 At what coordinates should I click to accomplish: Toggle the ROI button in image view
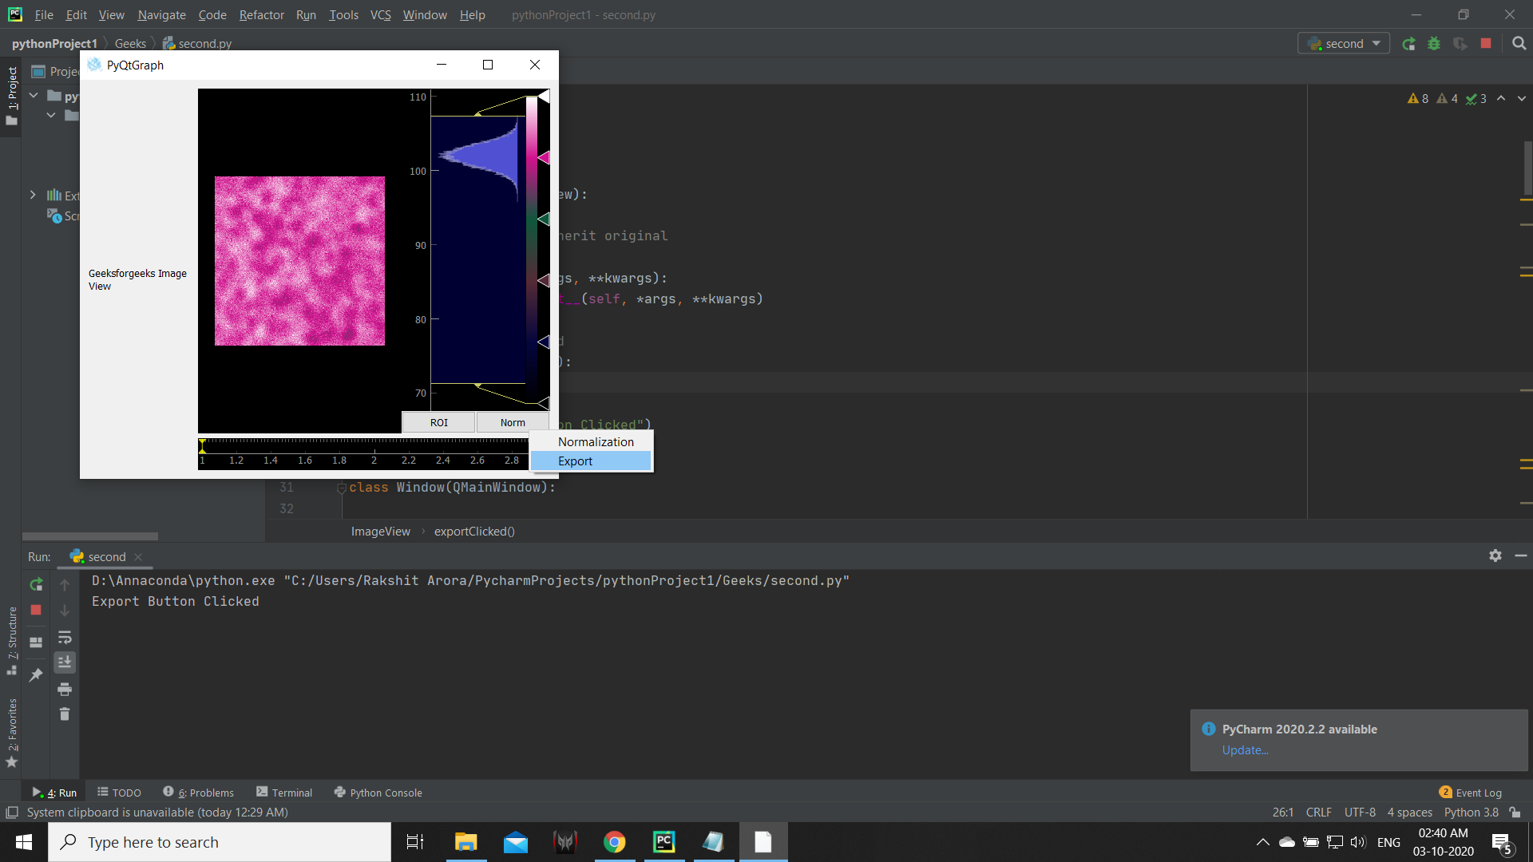[x=438, y=422]
